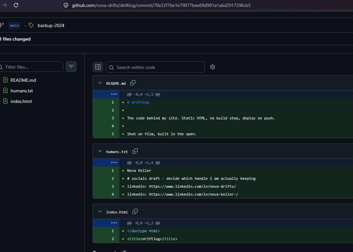The height and width of the screenshot is (252, 353).
Task: Click the Search within code field
Action: (x=155, y=67)
